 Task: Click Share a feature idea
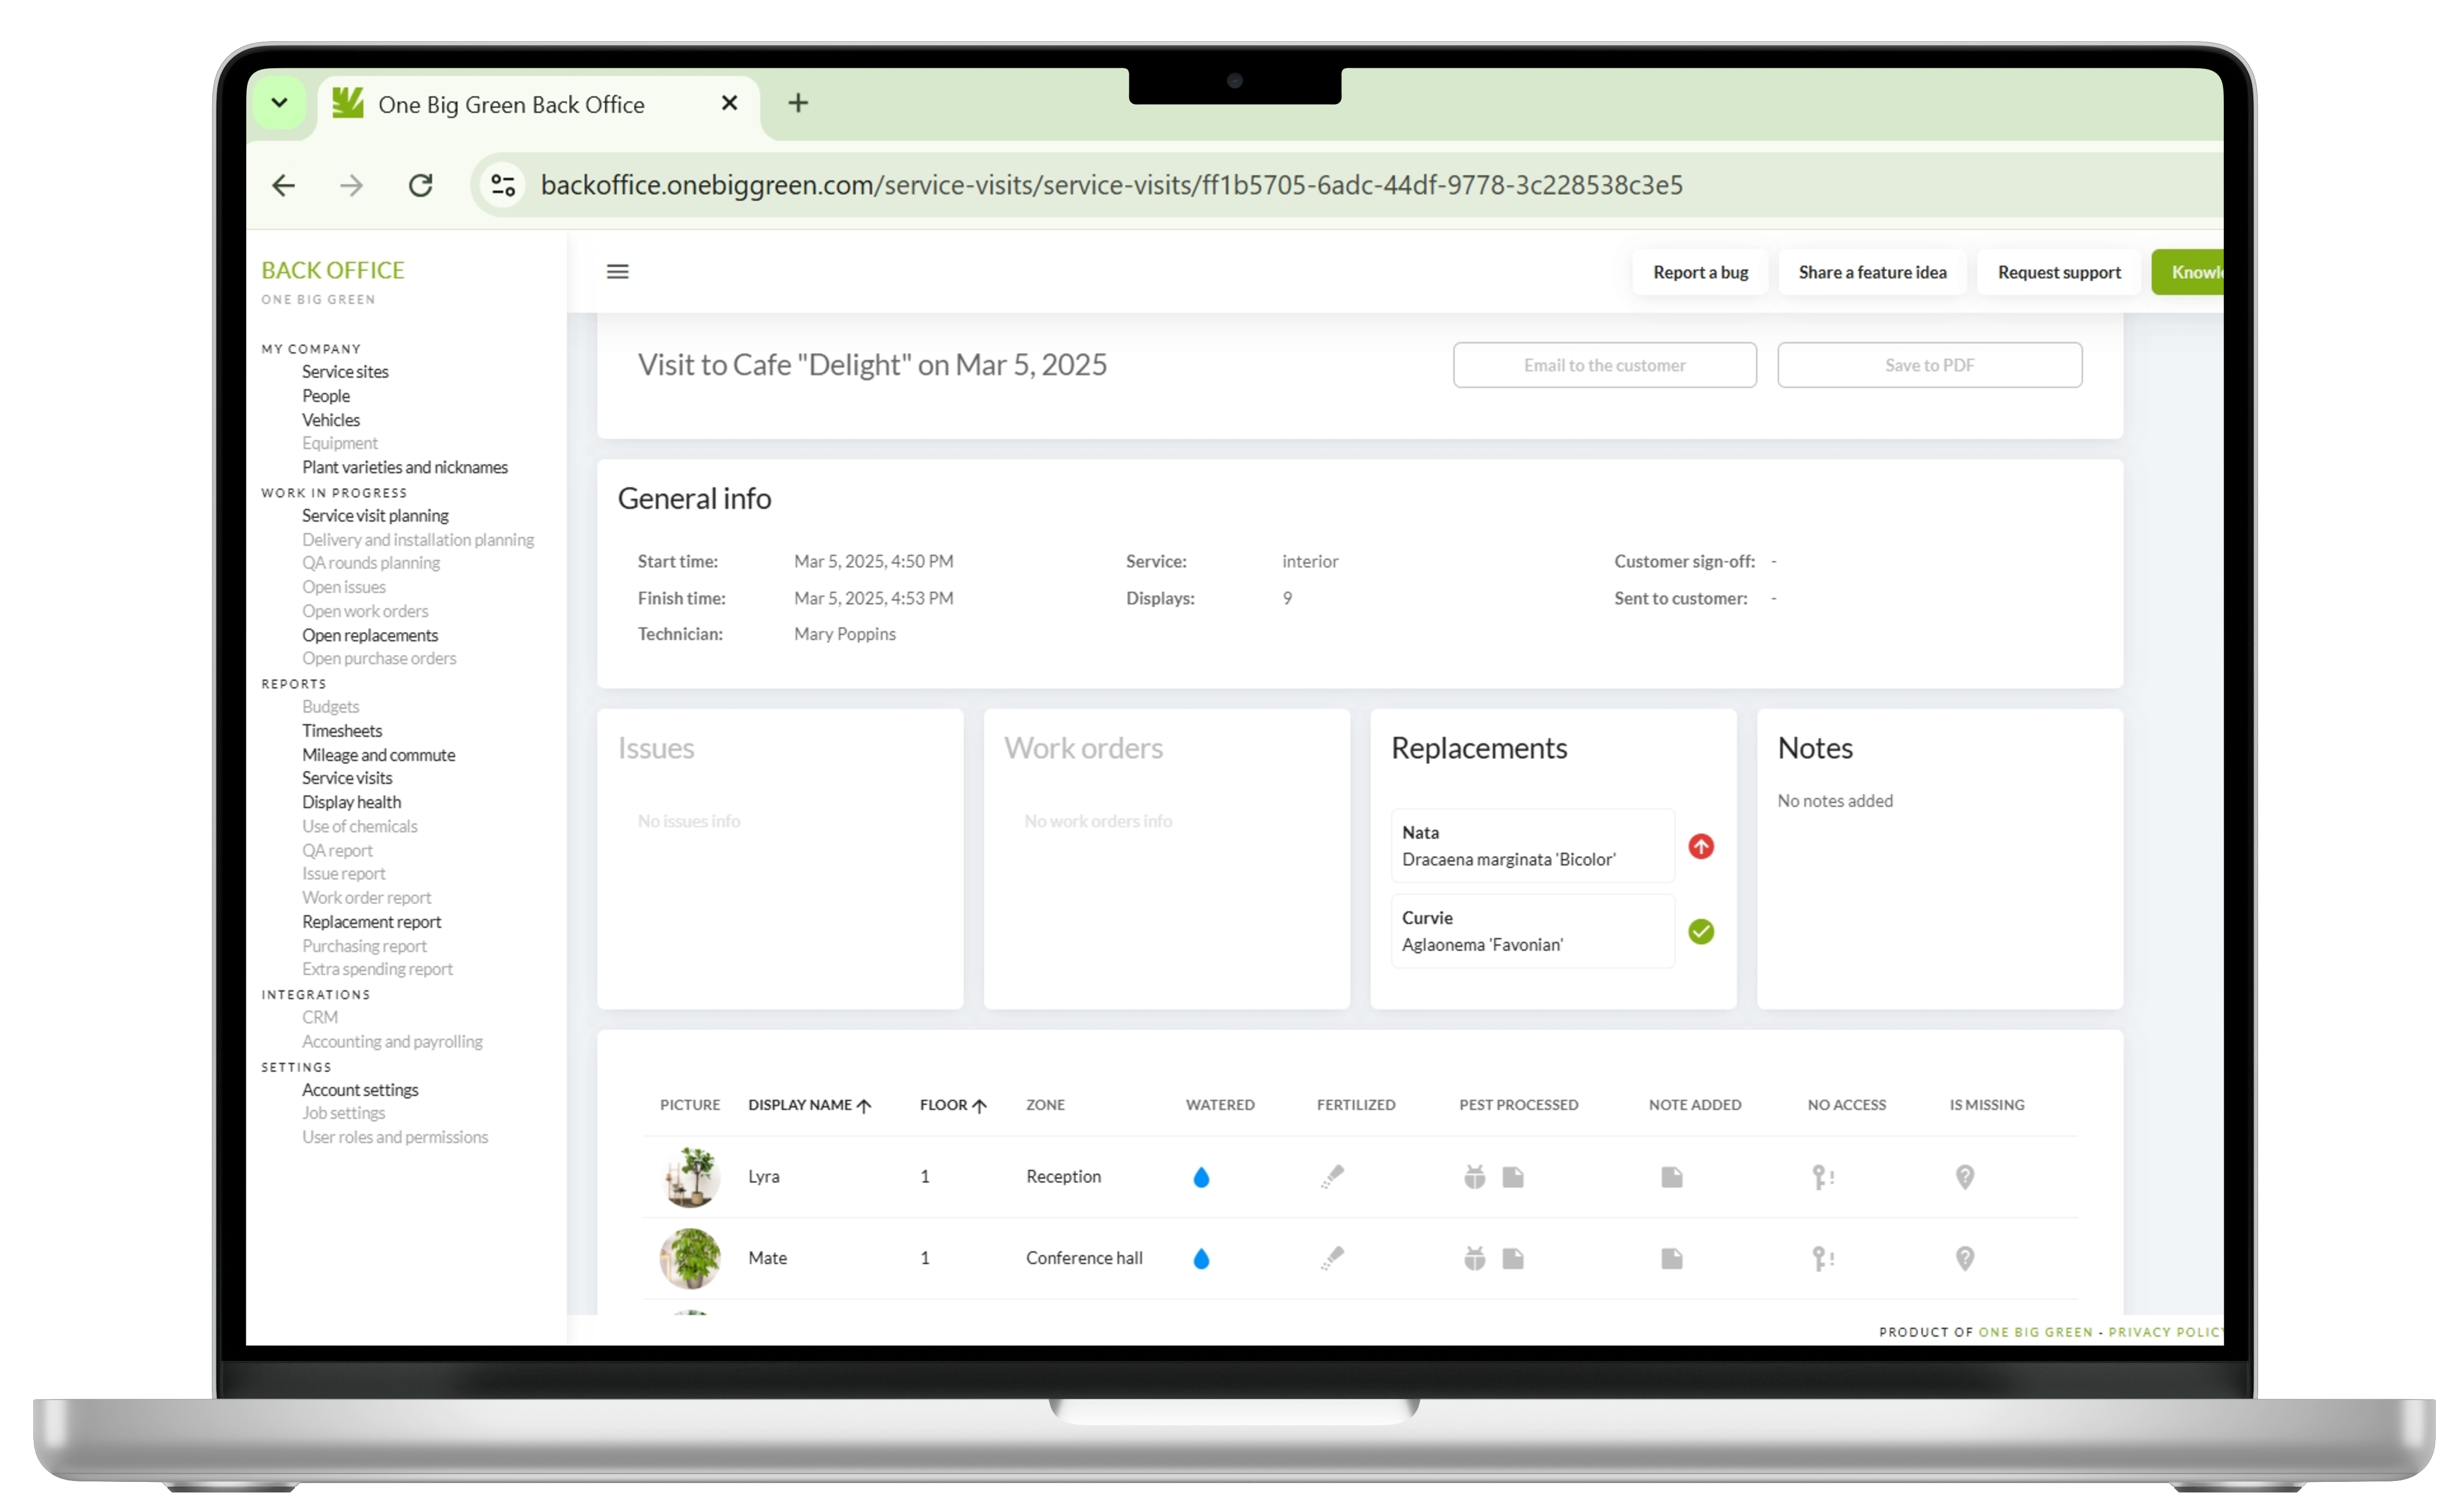(x=1872, y=272)
